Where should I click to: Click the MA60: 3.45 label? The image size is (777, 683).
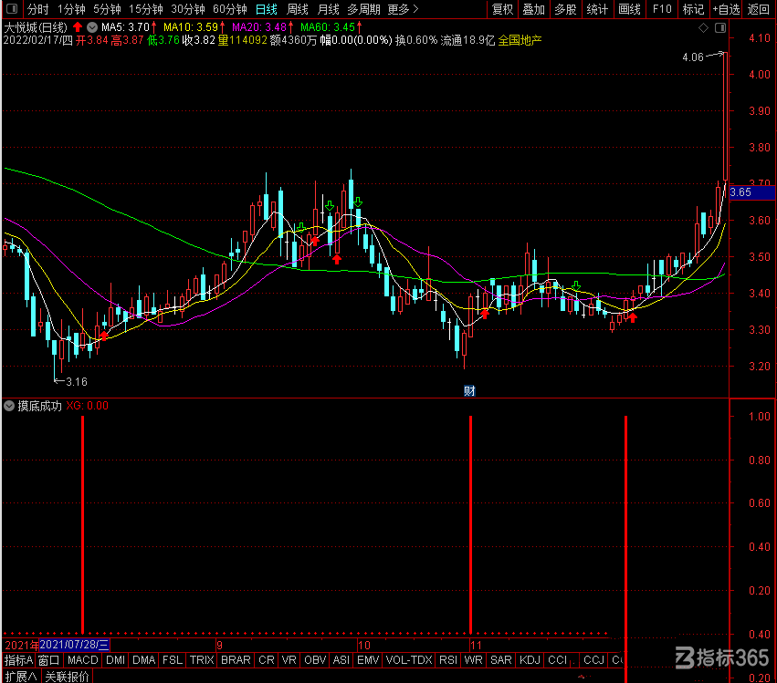(328, 27)
